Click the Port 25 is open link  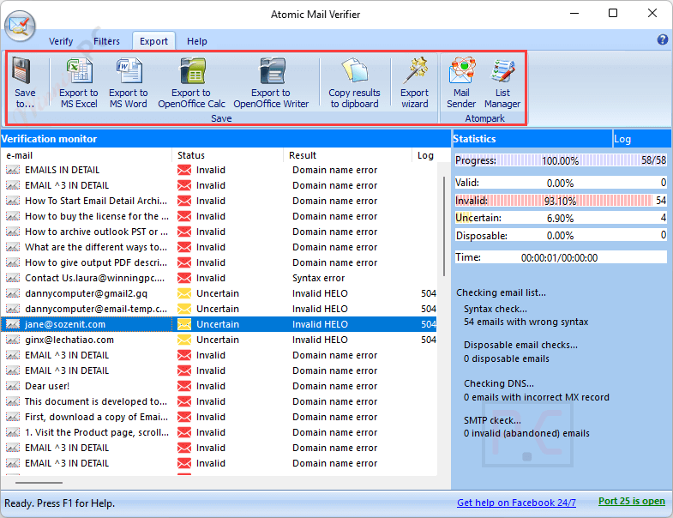(632, 501)
